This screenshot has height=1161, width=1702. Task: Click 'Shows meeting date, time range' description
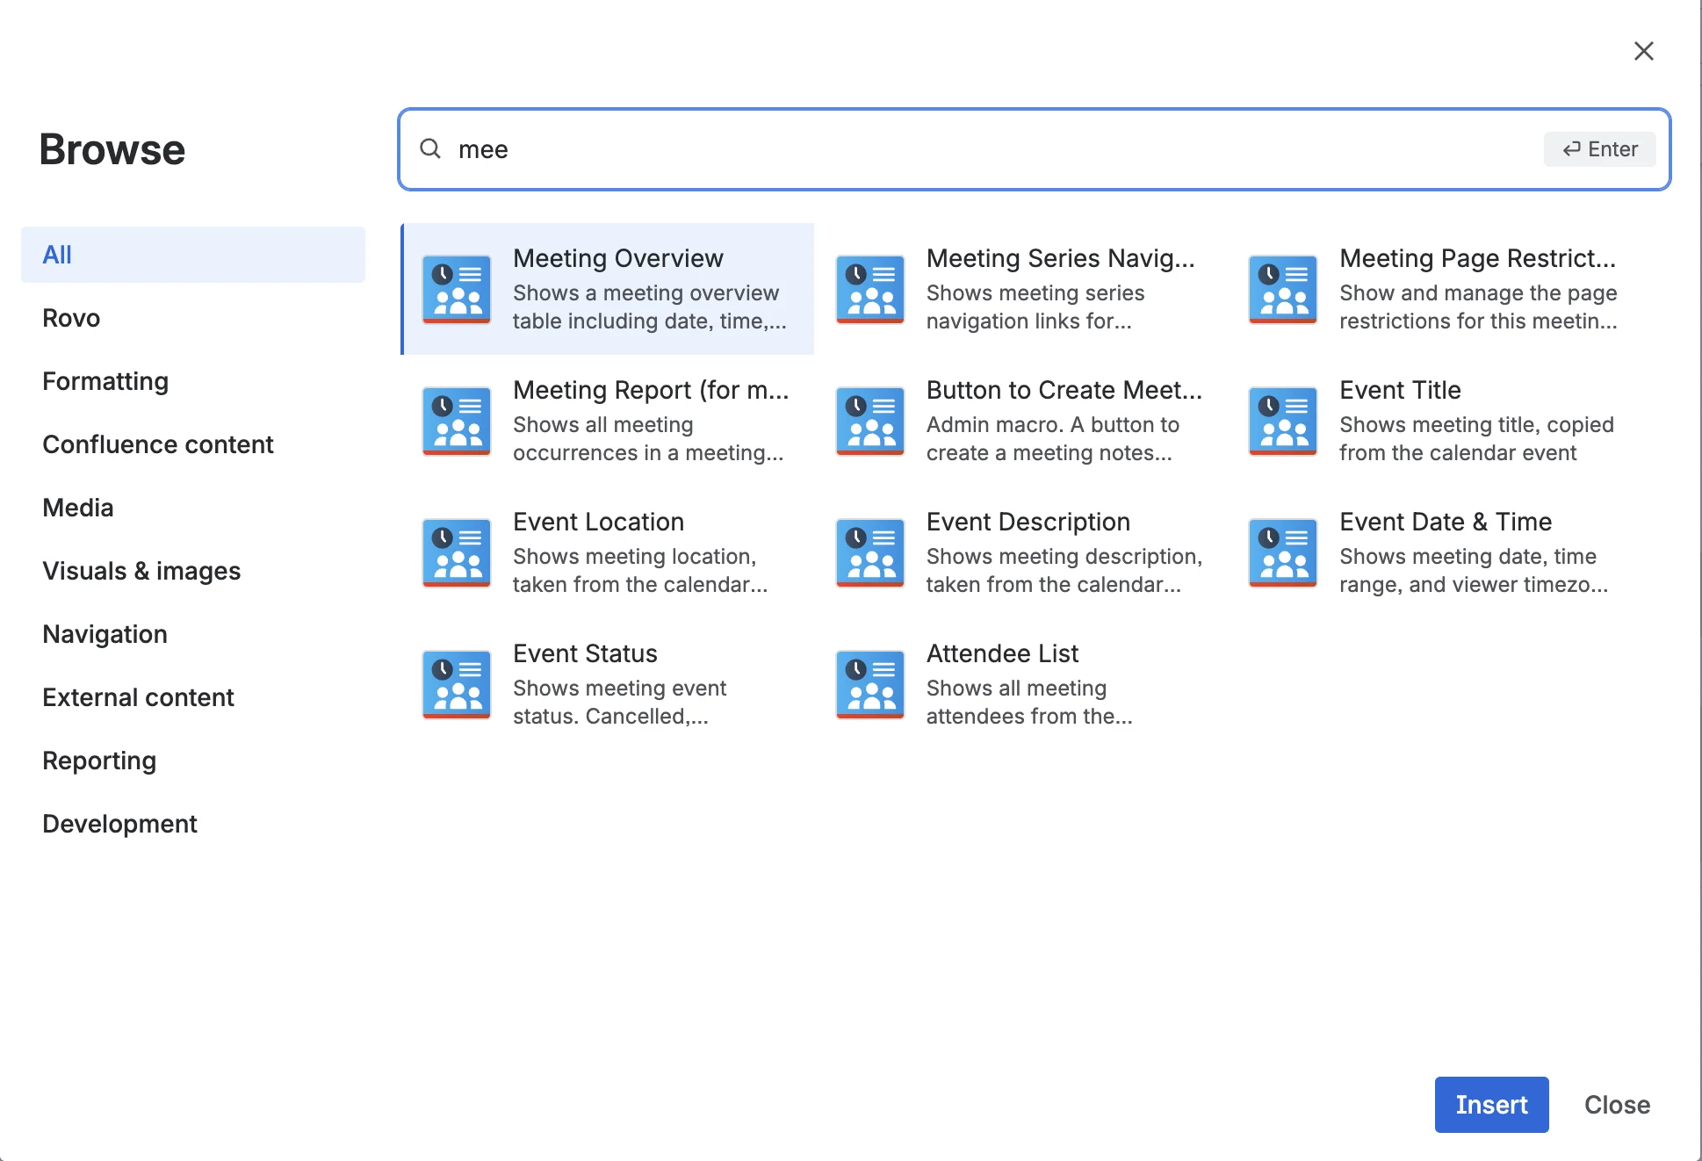click(1474, 570)
